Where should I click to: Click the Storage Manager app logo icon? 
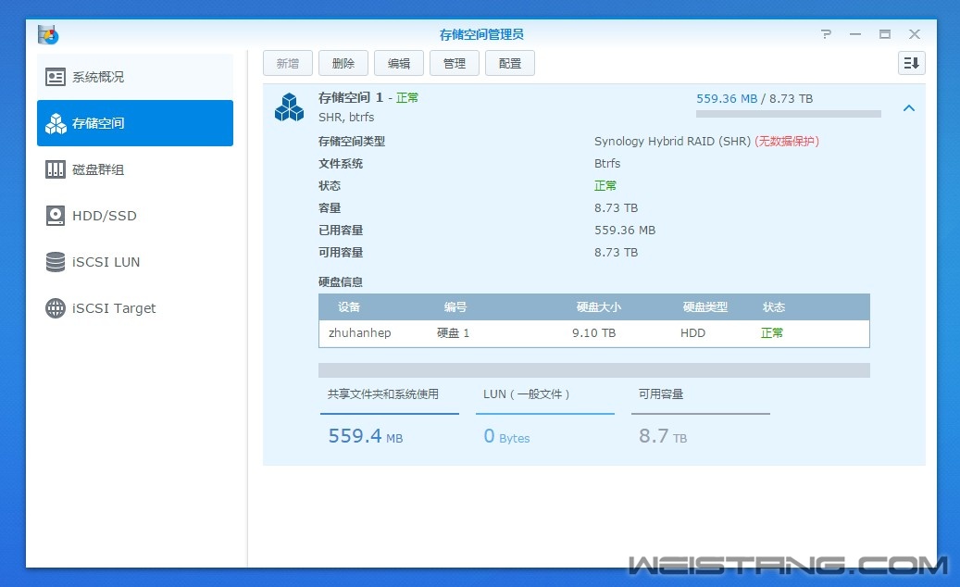(x=48, y=34)
